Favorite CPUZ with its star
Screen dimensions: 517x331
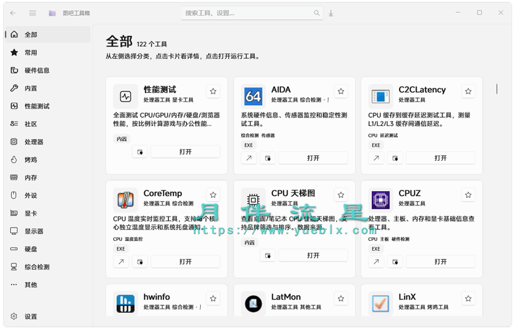coord(468,195)
